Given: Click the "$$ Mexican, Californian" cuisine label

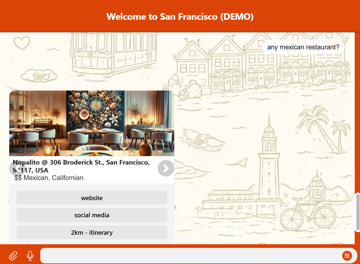Looking at the screenshot, I should (x=49, y=178).
